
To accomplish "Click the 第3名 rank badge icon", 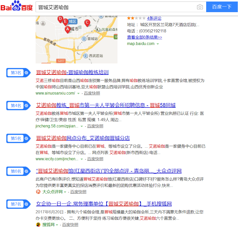I will [x=18, y=73].
